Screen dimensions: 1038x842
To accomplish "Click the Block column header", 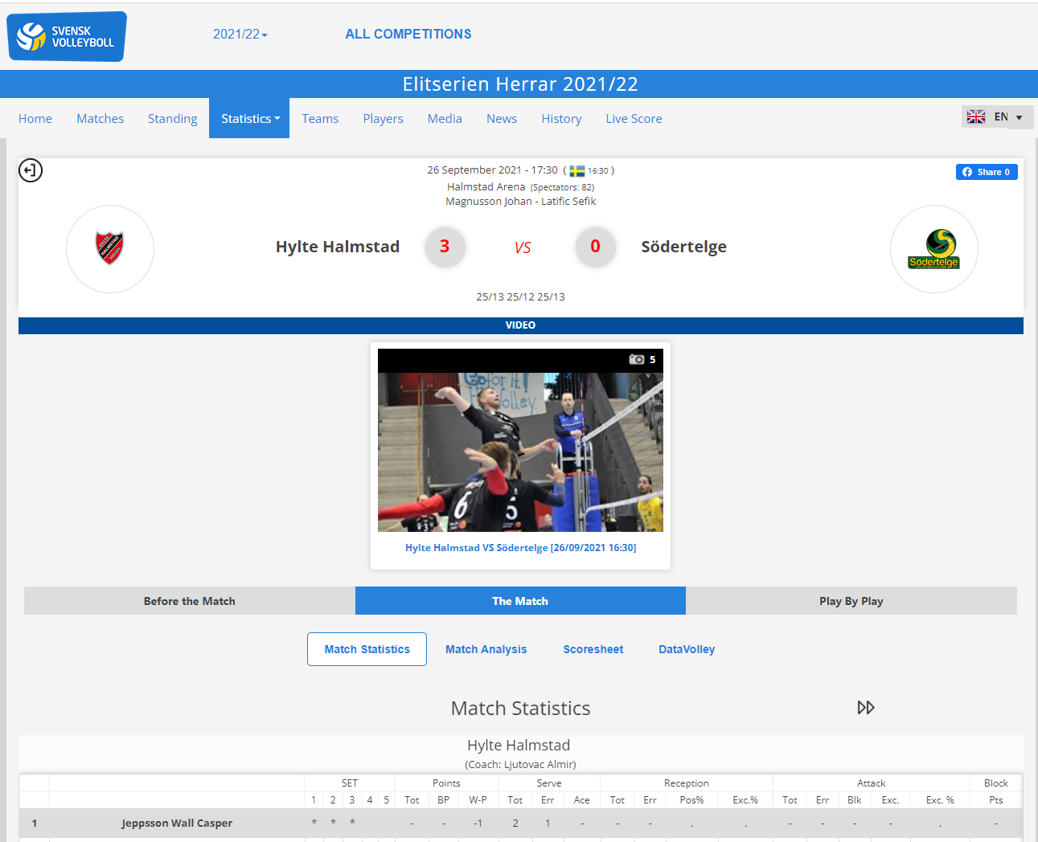I will point(995,783).
